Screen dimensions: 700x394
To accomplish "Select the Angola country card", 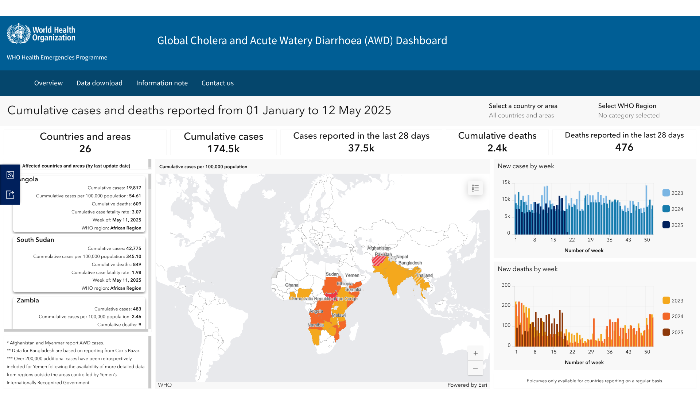I will click(79, 204).
